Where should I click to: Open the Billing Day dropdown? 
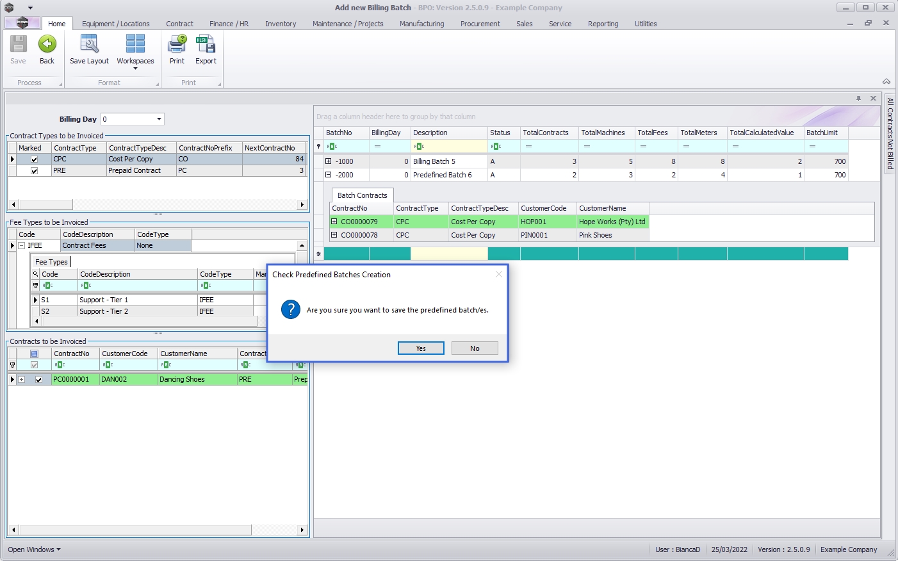click(x=159, y=119)
